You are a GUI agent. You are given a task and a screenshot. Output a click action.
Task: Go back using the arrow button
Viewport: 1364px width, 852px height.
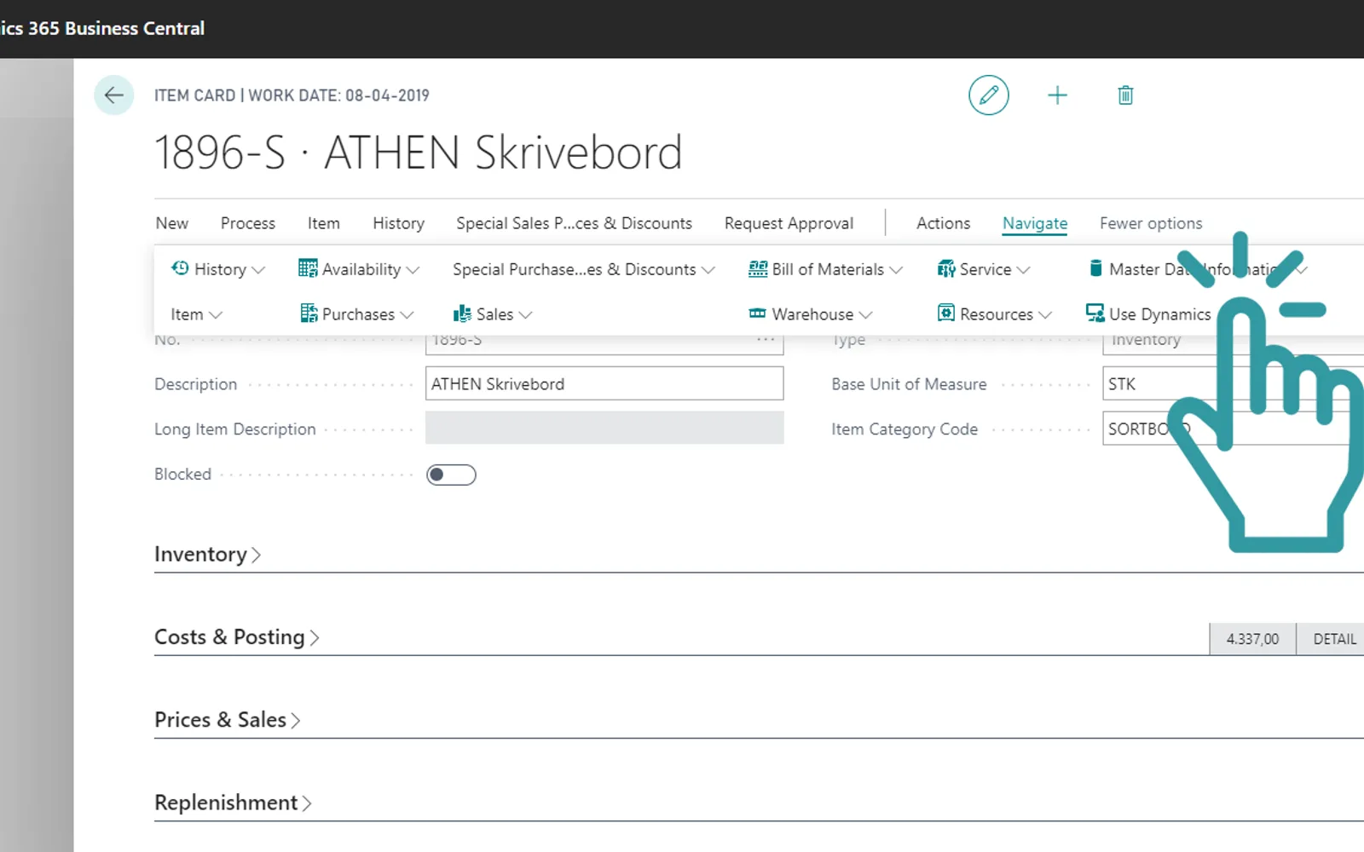[x=113, y=95]
